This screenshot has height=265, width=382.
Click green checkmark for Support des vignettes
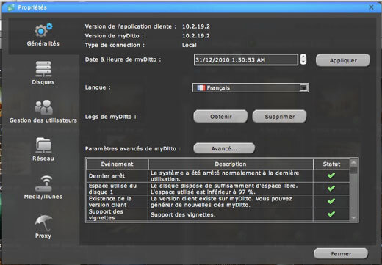coord(331,214)
